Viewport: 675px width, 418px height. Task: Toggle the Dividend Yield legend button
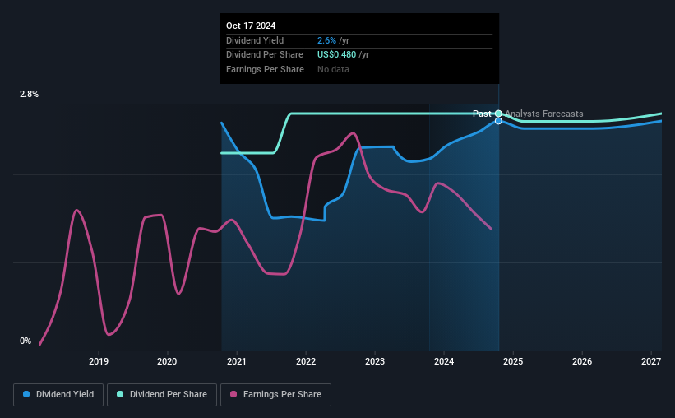(x=58, y=395)
